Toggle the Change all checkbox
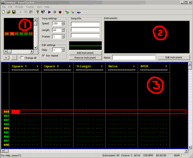 (x=22, y=58)
